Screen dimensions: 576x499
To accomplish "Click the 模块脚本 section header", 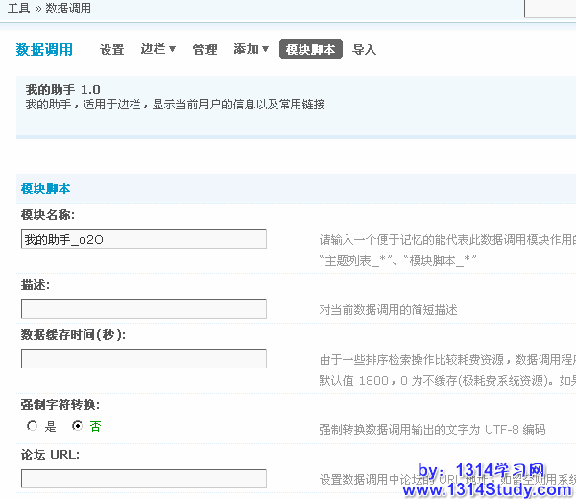I will coord(45,189).
